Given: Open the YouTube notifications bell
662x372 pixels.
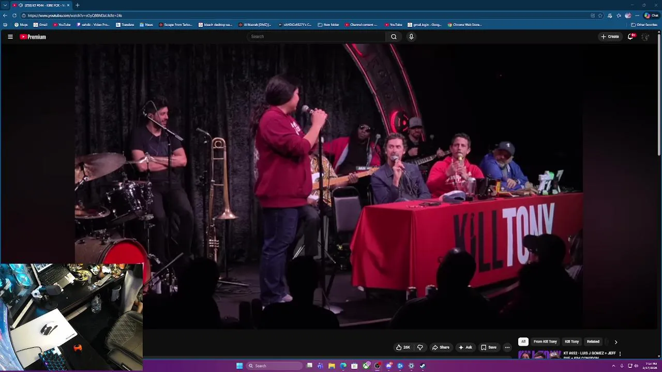Looking at the screenshot, I should pos(630,37).
